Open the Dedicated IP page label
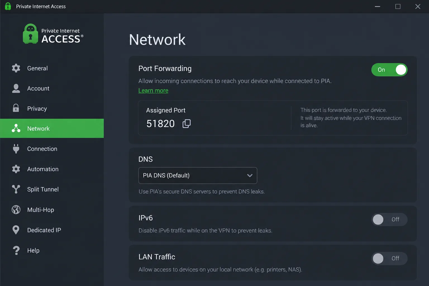Viewport: 429px width, 286px height. click(44, 230)
